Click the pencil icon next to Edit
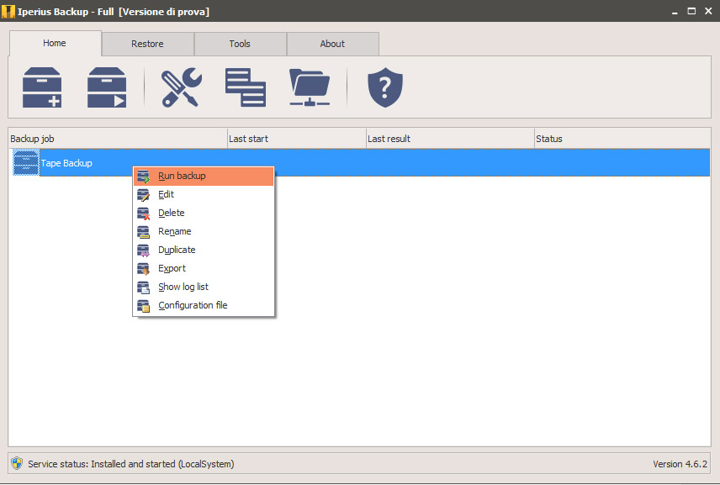Viewport: 720px width, 485px height. [x=143, y=194]
